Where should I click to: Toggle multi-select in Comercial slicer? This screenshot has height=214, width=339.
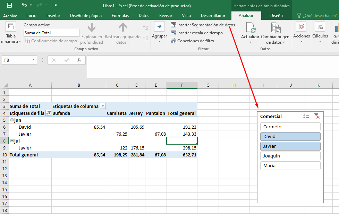pyautogui.click(x=306, y=116)
